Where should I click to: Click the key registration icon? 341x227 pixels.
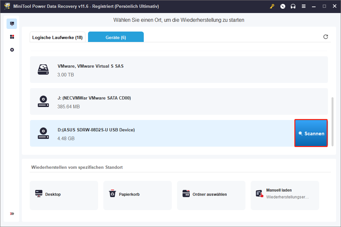pos(273,6)
